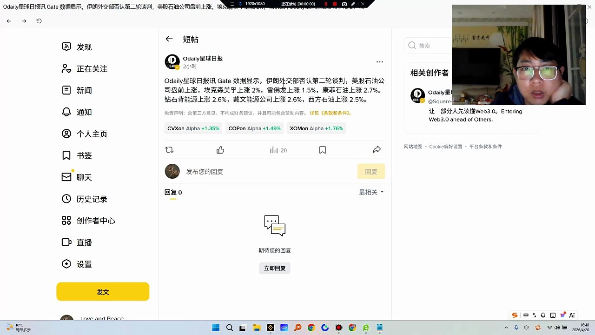This screenshot has width=595, height=335.
Task: Open the 平台条款和条件 footer link
Action: click(x=486, y=147)
